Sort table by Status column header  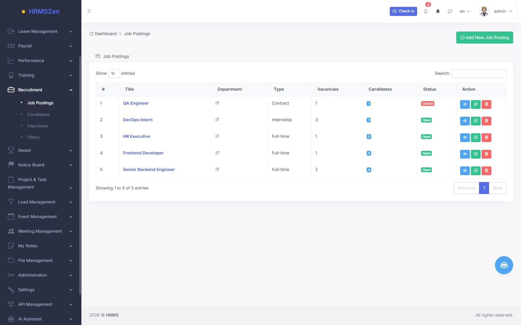click(436, 89)
